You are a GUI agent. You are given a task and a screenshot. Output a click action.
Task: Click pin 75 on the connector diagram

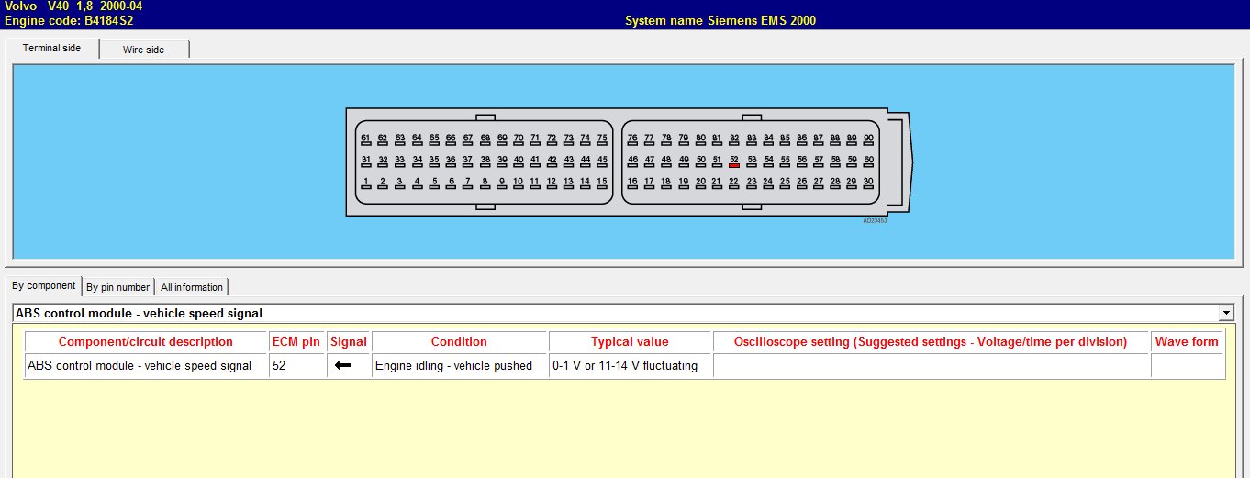(x=602, y=139)
